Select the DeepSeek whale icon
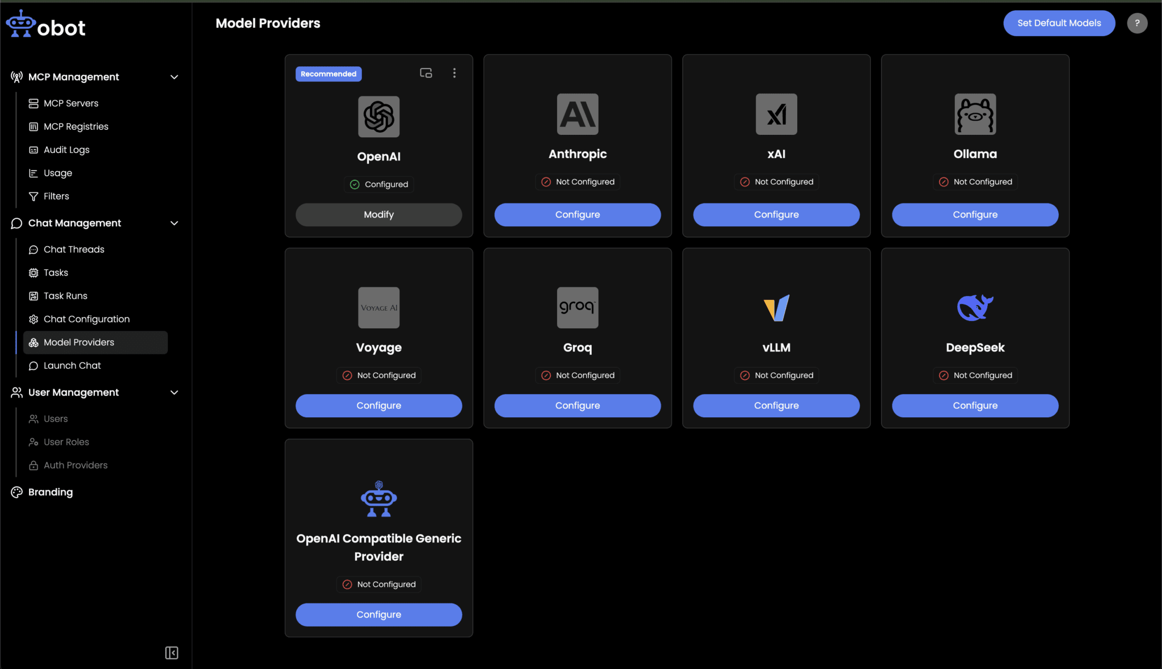Viewport: 1162px width, 669px height. coord(975,308)
